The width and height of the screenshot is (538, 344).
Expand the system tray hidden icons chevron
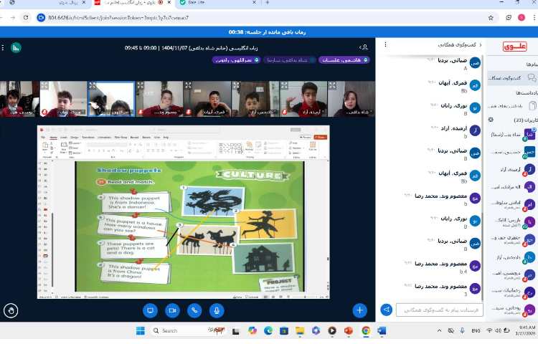coord(439,330)
